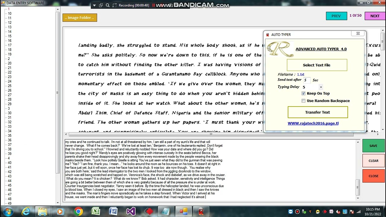Open the Image Folder button
This screenshot has width=386, height=217.
tap(80, 18)
